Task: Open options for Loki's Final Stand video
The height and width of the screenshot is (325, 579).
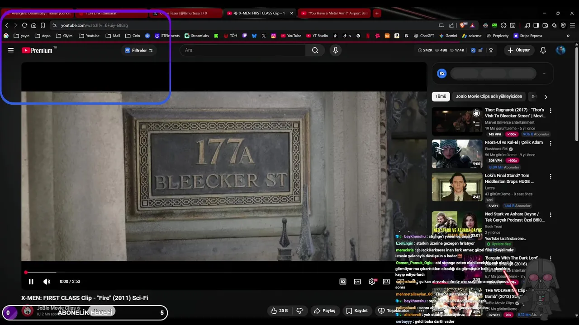Action: click(551, 176)
